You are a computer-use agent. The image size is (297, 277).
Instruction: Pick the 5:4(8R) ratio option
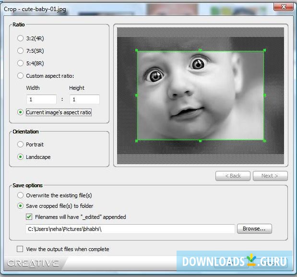click(20, 63)
